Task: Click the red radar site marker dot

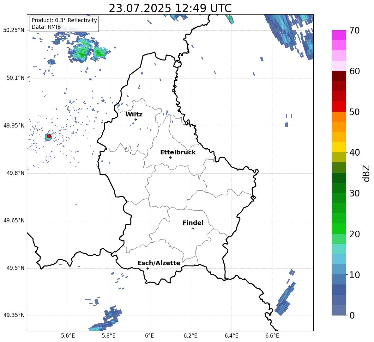Action: pyautogui.click(x=49, y=136)
